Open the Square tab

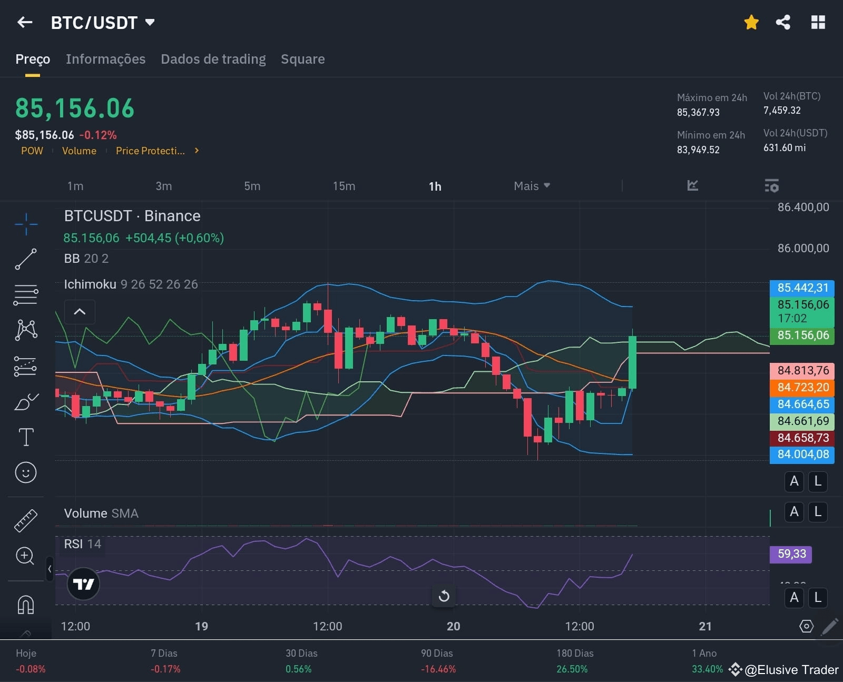click(303, 59)
